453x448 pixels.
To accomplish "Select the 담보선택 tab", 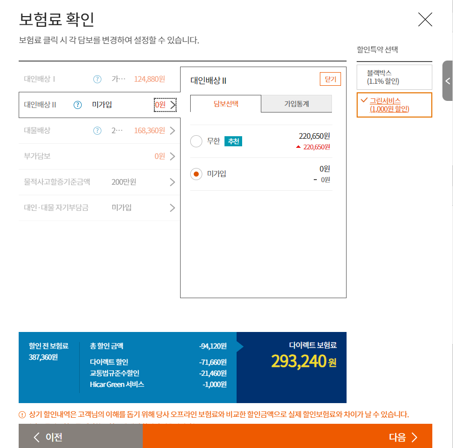I will (225, 103).
